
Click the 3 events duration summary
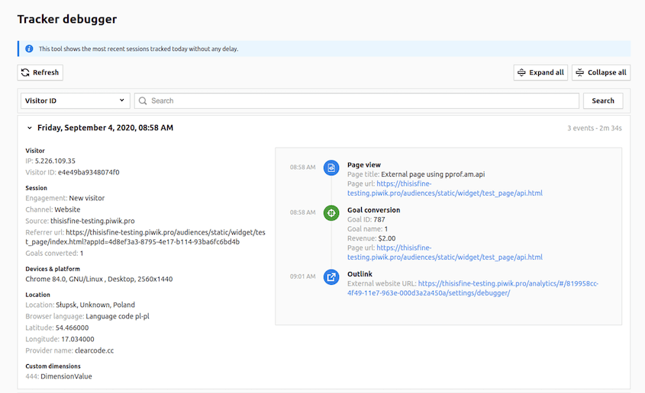[x=594, y=128]
